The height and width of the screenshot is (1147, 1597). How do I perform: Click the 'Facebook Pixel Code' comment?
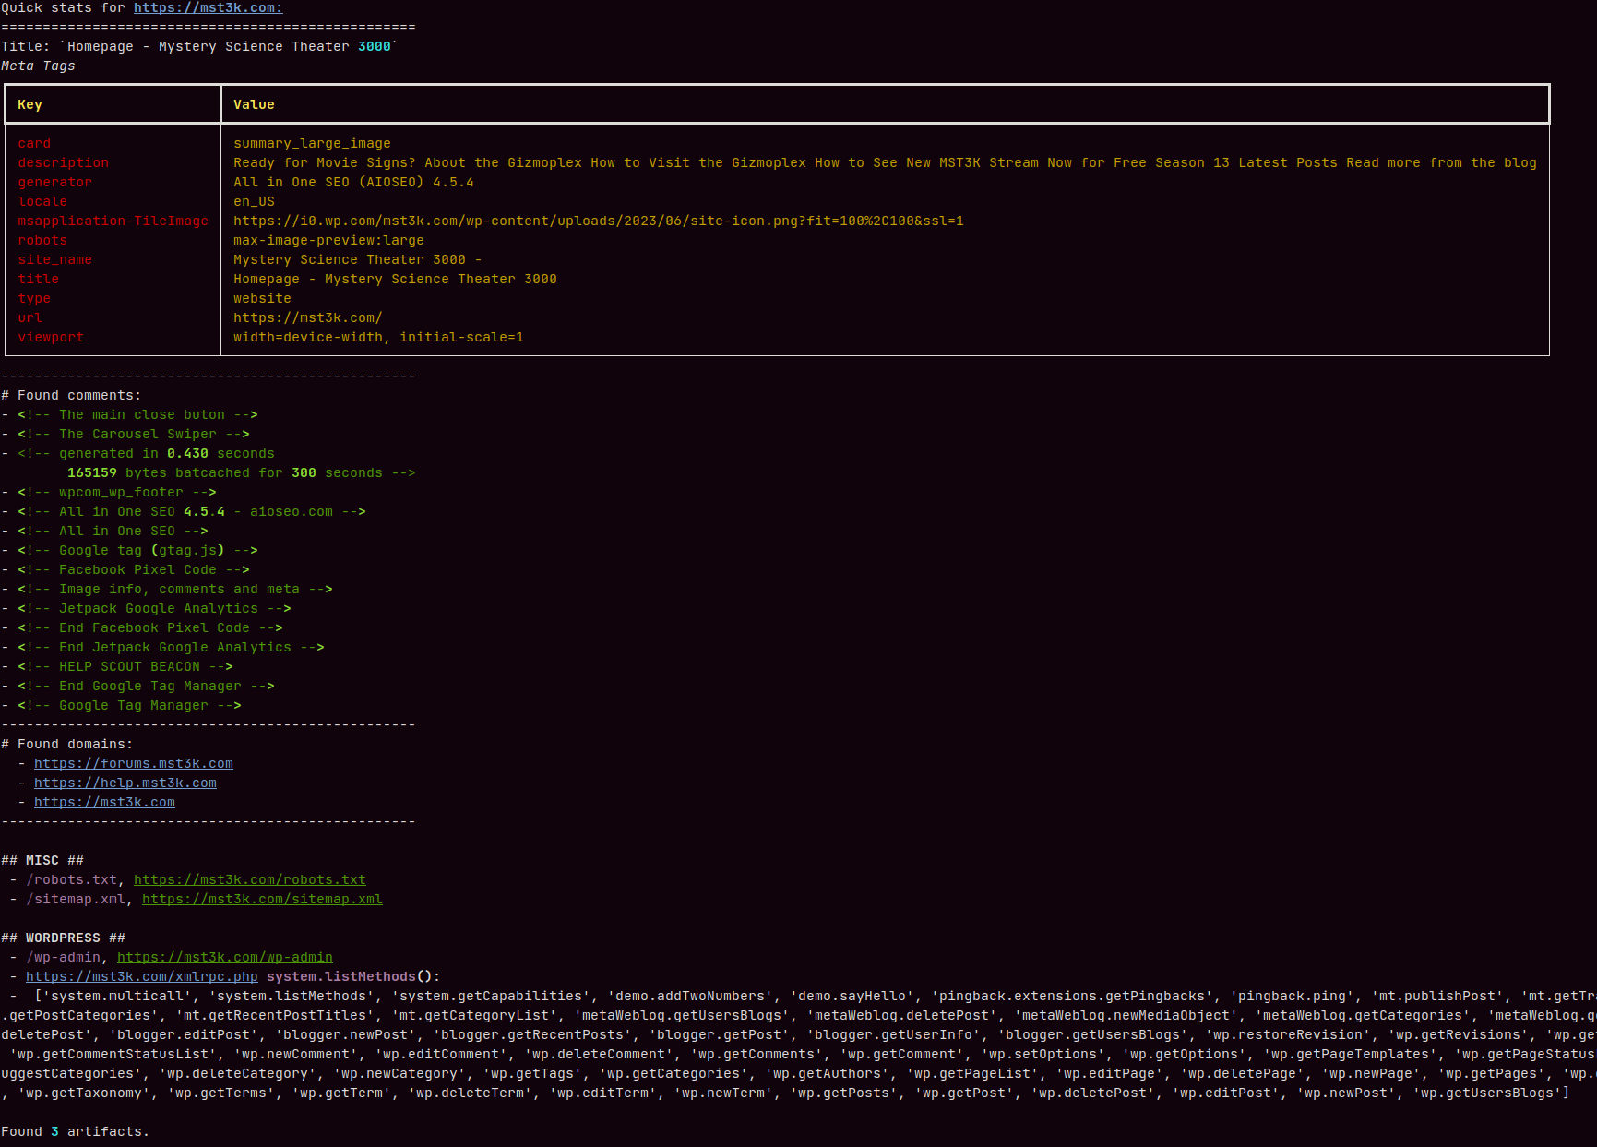(134, 569)
